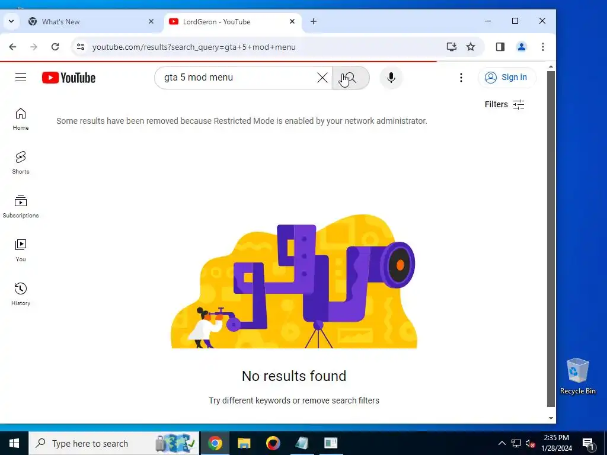Open Chrome from the taskbar
Viewport: 607px width, 455px height.
coord(215,443)
